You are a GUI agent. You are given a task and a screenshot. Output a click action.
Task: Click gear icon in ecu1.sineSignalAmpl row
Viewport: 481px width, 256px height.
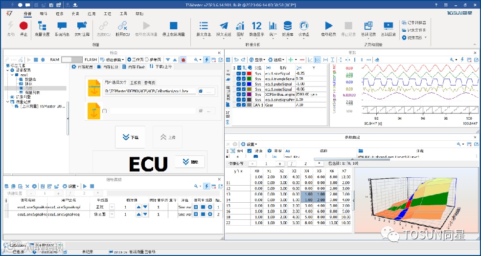tap(210, 207)
